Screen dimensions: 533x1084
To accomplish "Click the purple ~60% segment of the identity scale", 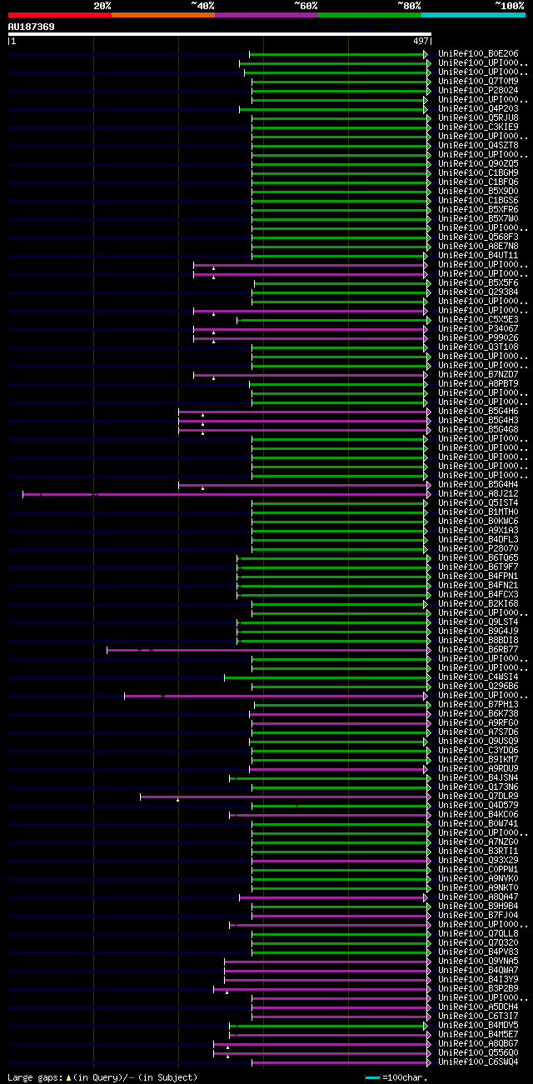I will 266,15.
